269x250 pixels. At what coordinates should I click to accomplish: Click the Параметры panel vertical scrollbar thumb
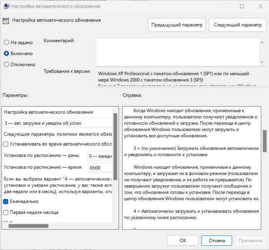tap(115, 146)
